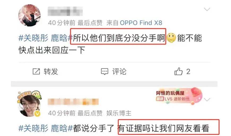This screenshot has height=136, width=231.
Task: Open the OPPO Find X8 source link
Action: pos(141,23)
